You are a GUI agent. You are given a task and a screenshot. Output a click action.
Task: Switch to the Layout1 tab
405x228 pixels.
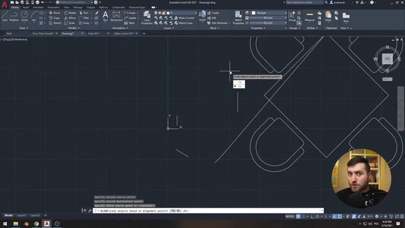pyautogui.click(x=21, y=215)
